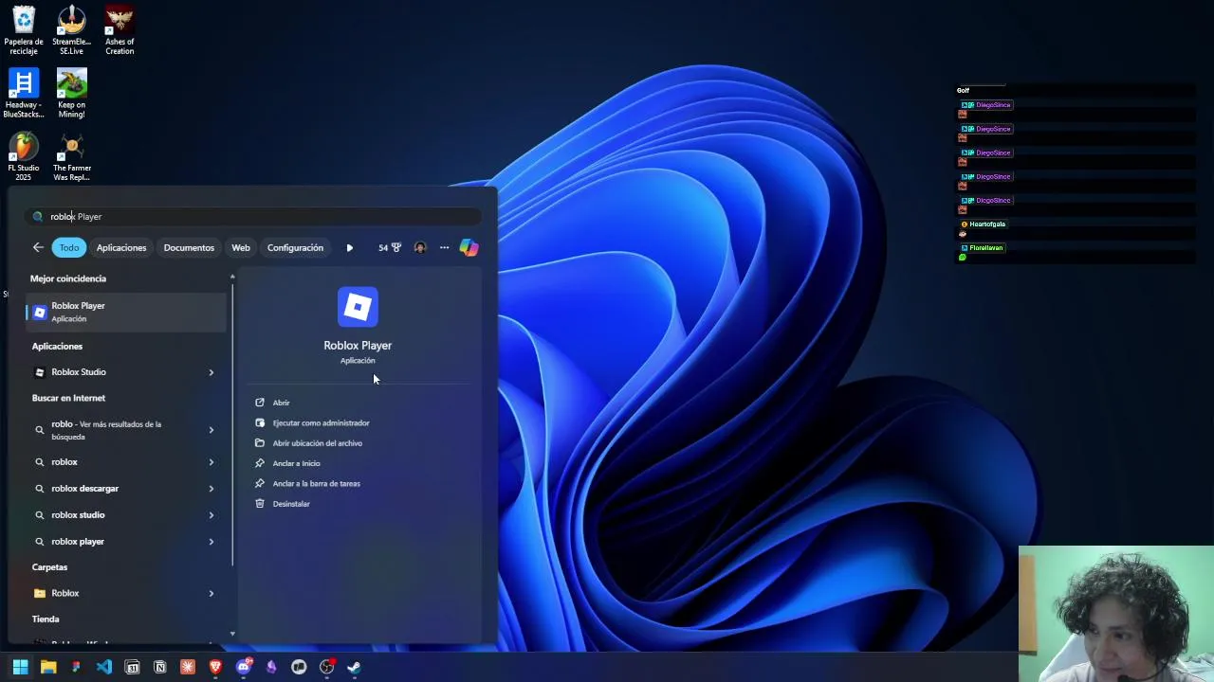
Task: Click the large Roblox Player logo
Action: (358, 307)
